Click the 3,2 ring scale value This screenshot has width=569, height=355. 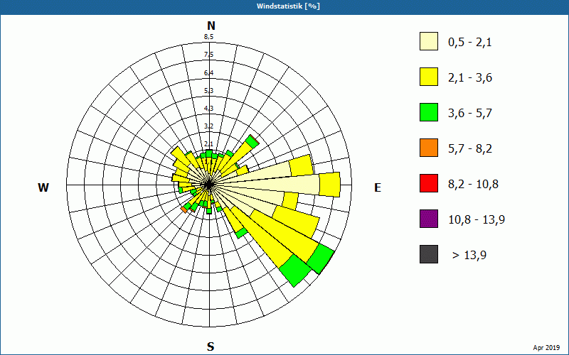point(208,126)
